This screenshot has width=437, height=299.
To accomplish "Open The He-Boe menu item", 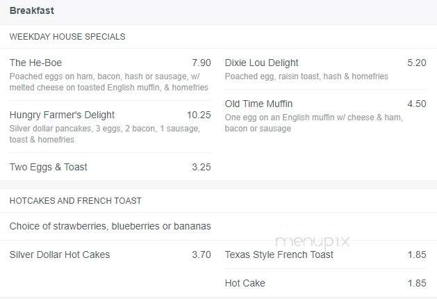I will pyautogui.click(x=35, y=63).
